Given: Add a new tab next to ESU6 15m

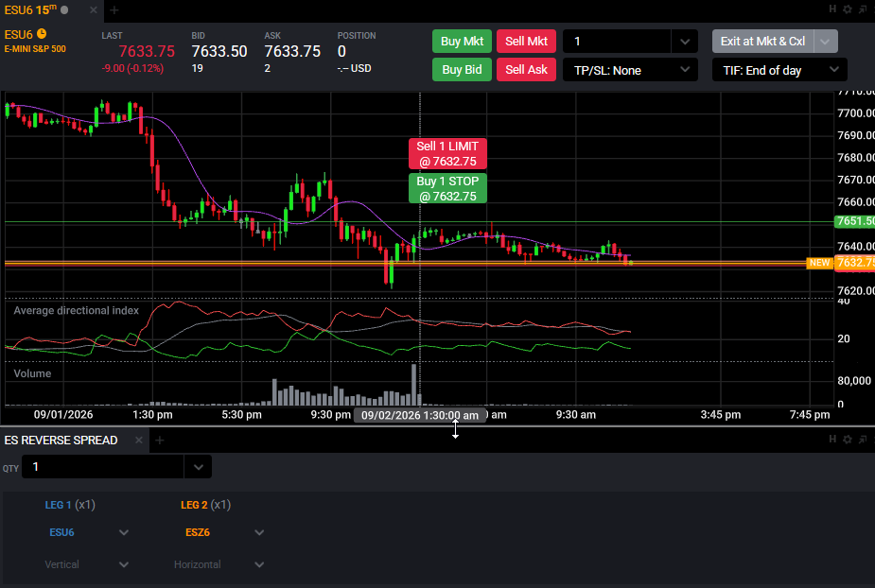Looking at the screenshot, I should 114,10.
